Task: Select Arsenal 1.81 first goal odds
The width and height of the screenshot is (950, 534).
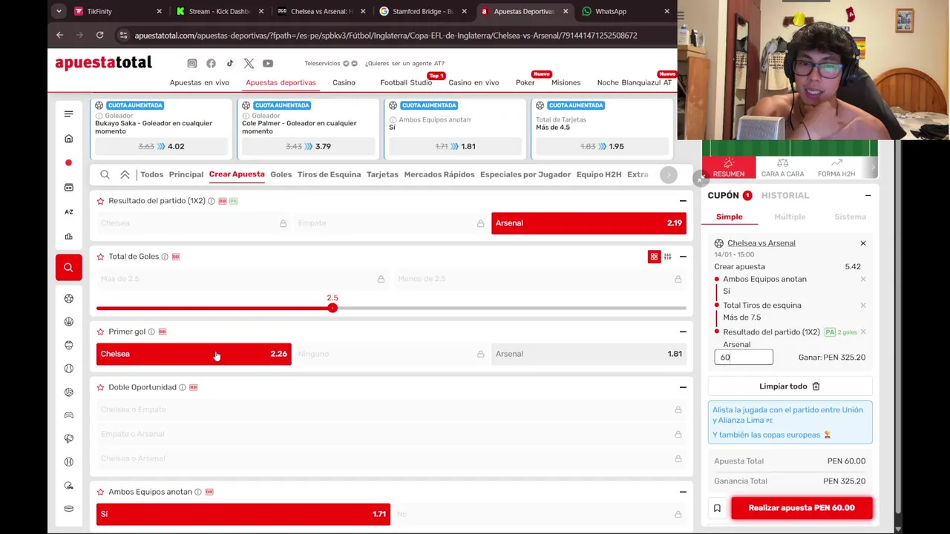Action: [x=589, y=354]
